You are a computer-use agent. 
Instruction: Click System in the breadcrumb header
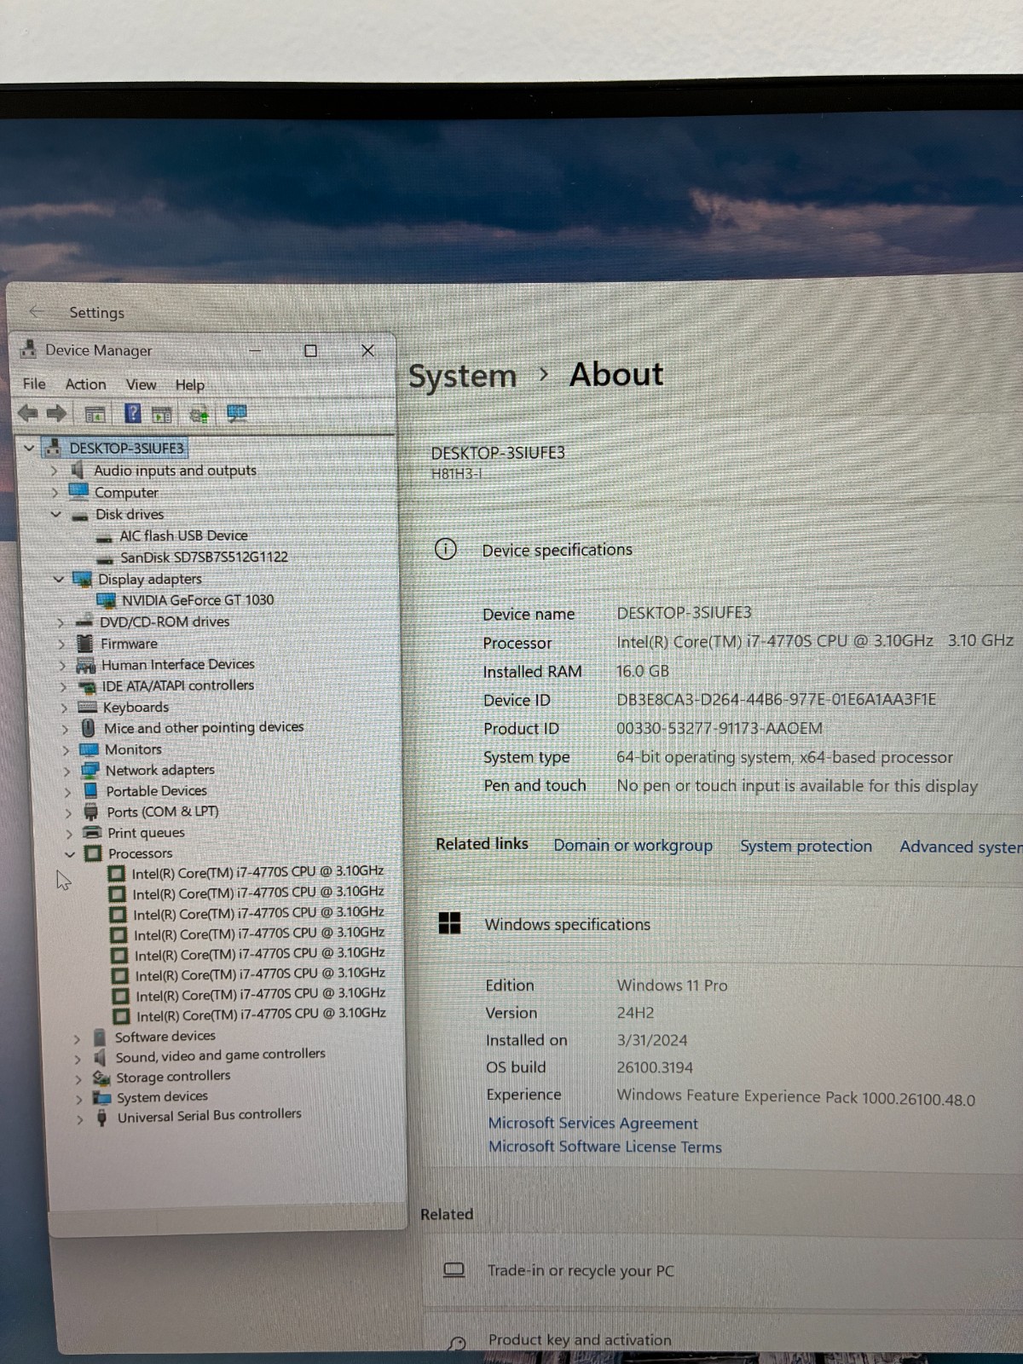[x=462, y=376]
